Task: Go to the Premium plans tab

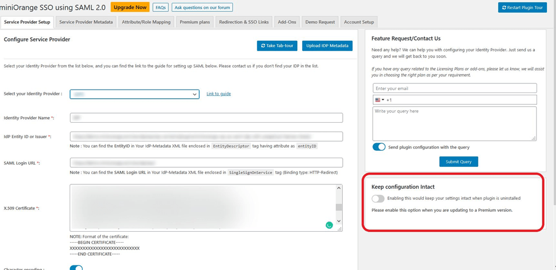Action: [x=194, y=22]
